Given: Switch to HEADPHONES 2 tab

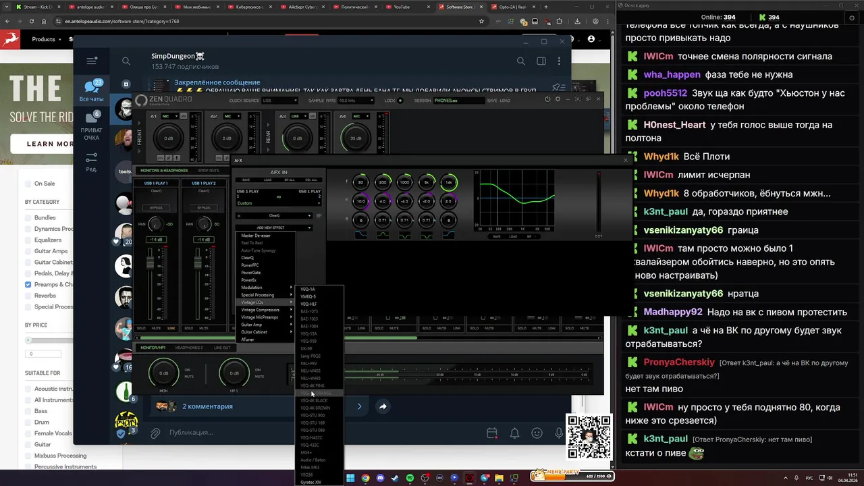Looking at the screenshot, I should pos(189,348).
